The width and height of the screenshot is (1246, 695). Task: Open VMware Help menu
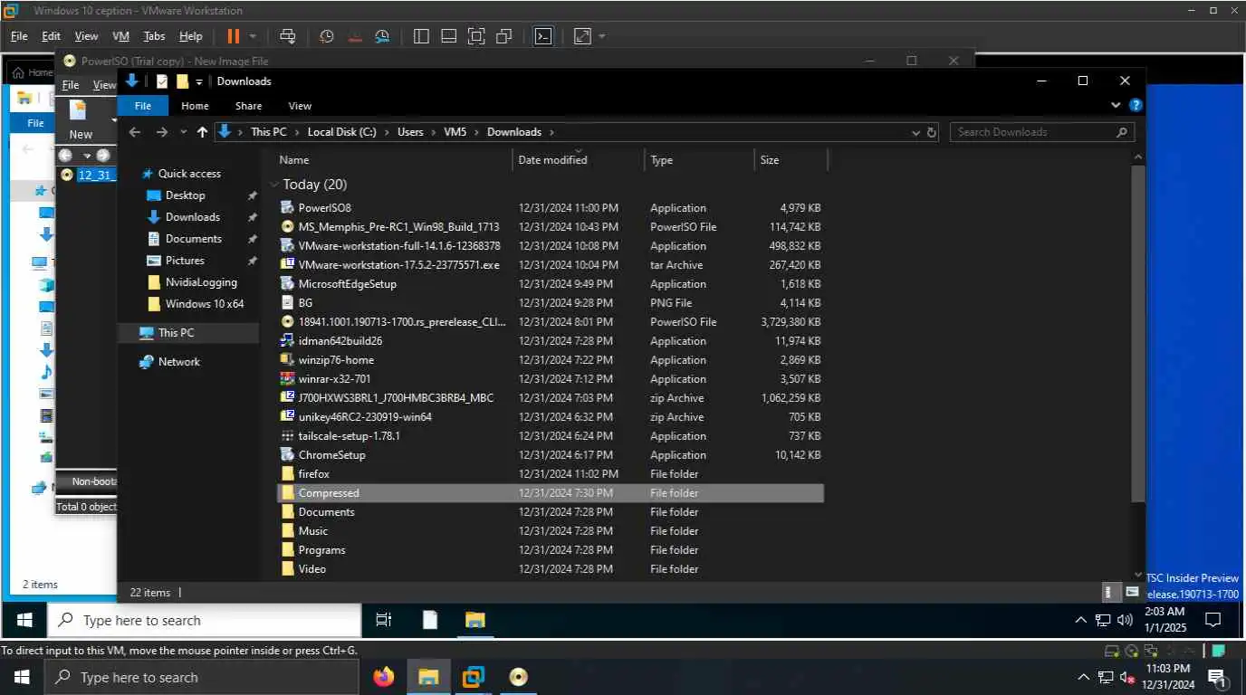tap(190, 36)
